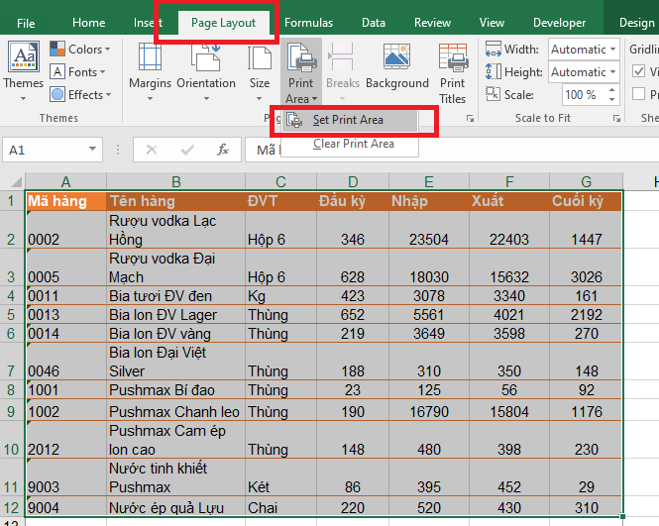
Task: Select Clear Print Area option
Action: point(353,144)
